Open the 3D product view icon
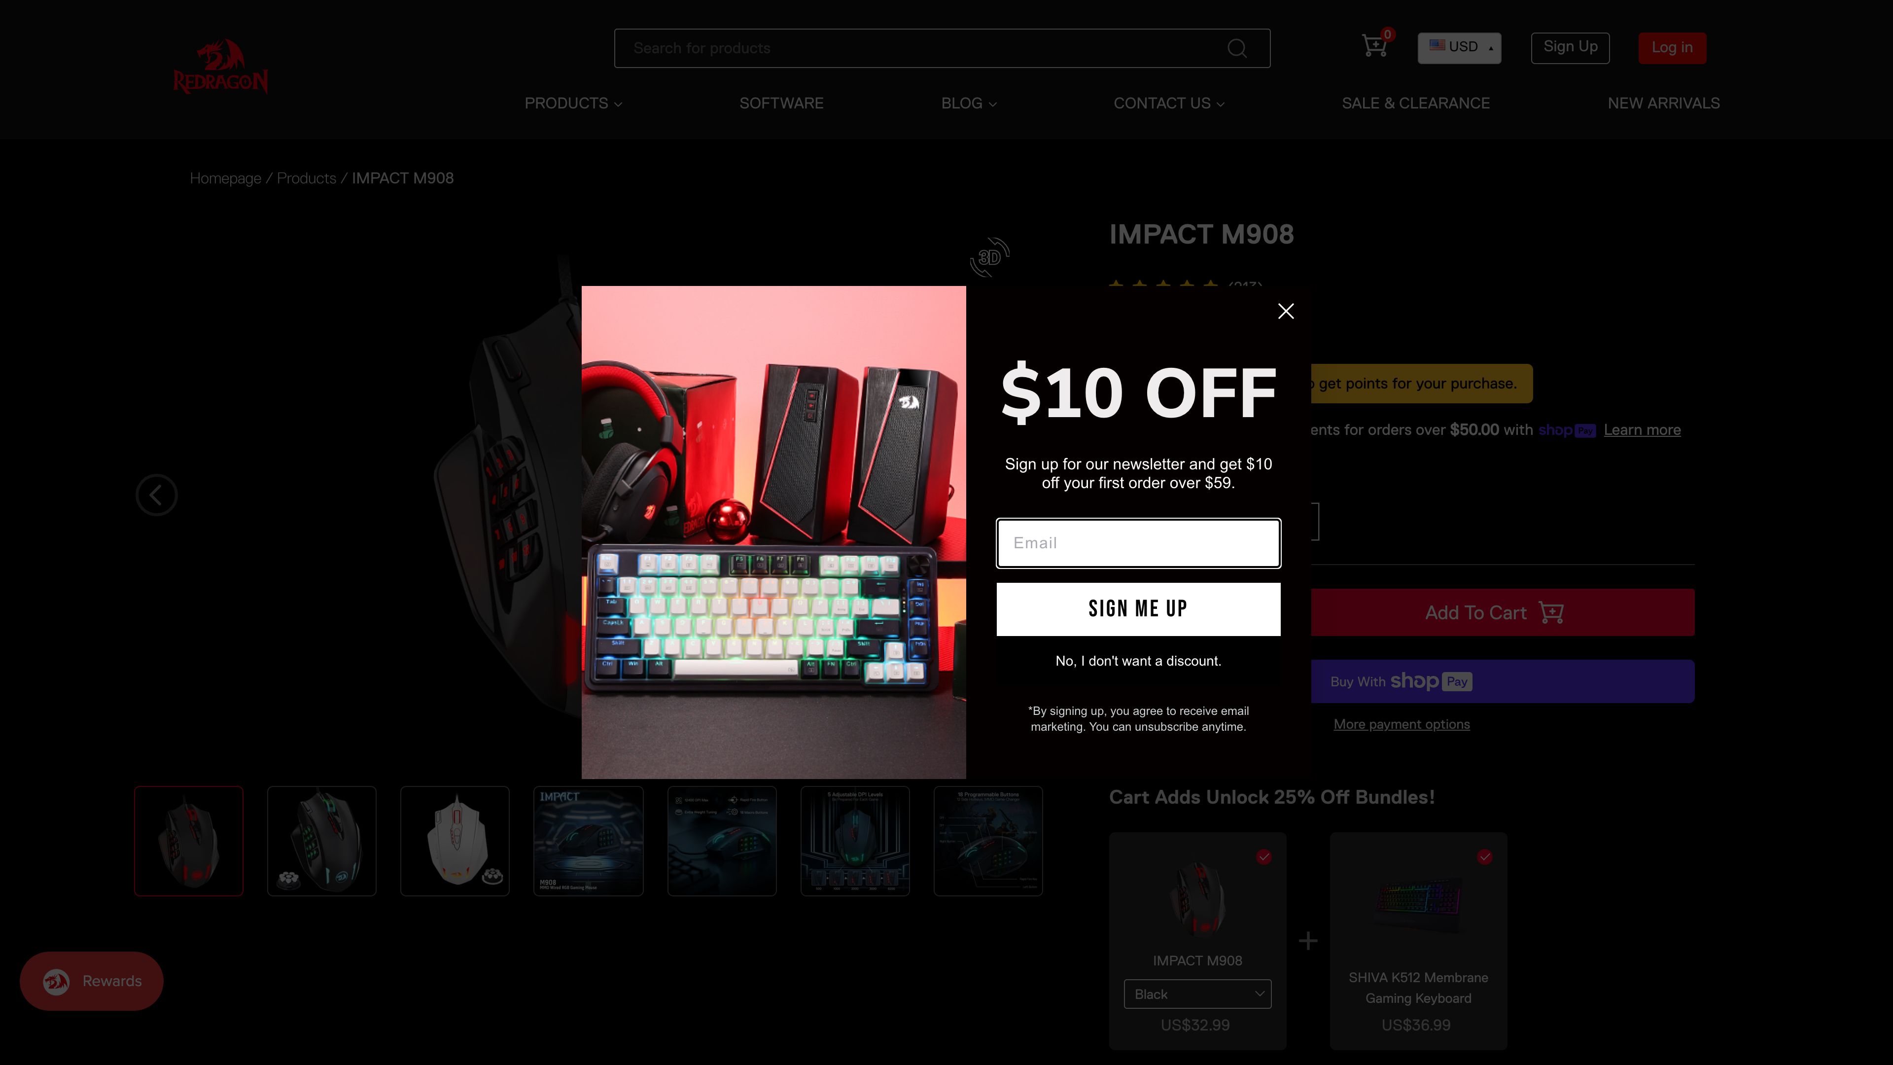 tap(990, 257)
